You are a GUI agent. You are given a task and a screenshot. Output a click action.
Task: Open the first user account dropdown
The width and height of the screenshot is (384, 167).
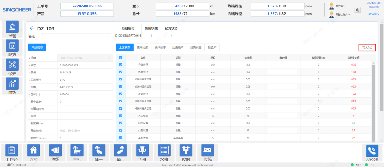tap(340, 6)
